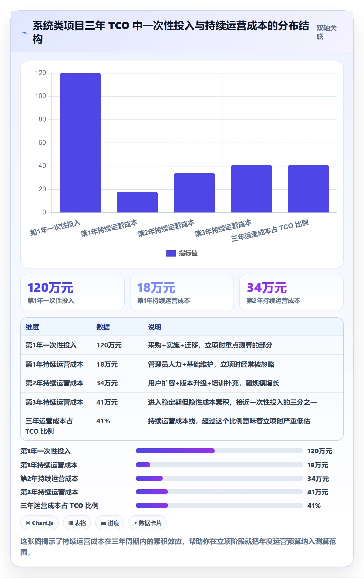Click the 第3年持续运营成本 progress bar

[219, 492]
